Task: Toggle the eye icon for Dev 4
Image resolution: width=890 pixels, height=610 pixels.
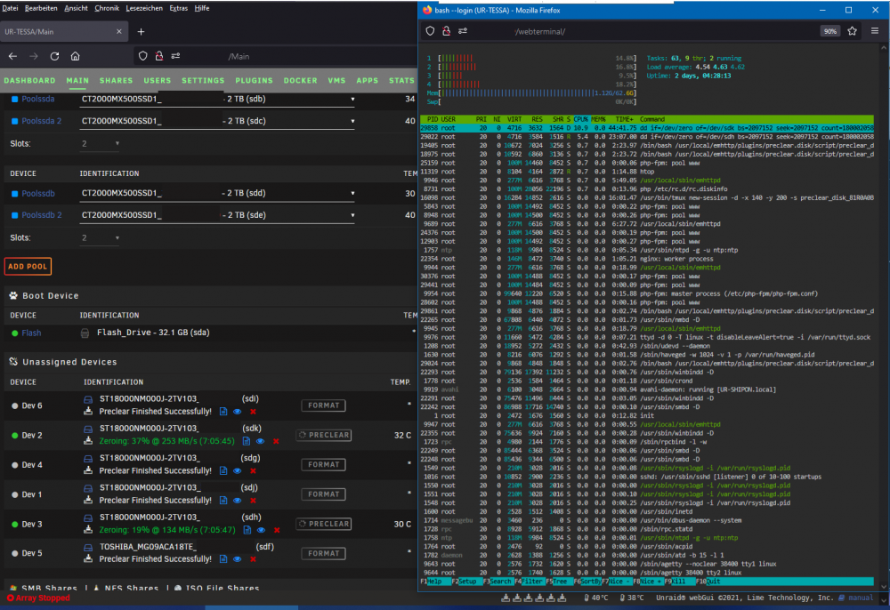Action: coord(238,470)
